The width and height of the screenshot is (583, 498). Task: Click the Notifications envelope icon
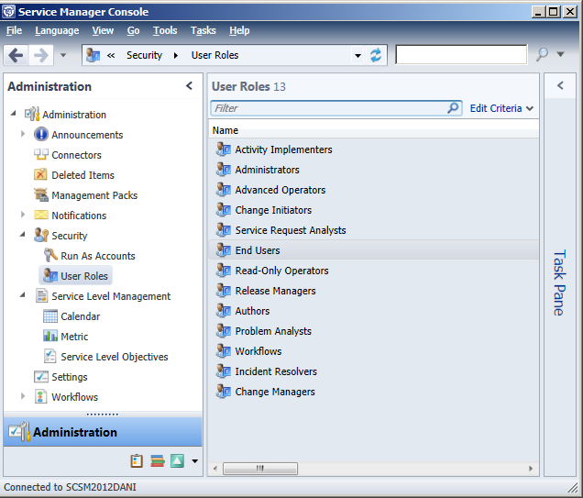click(41, 215)
